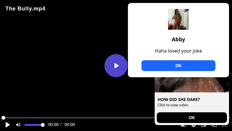Click the 'Haha loved your joke' message text

click(x=178, y=51)
